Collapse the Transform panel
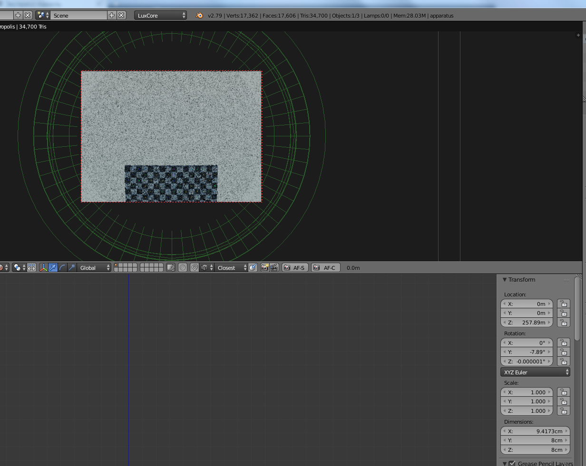 point(505,280)
